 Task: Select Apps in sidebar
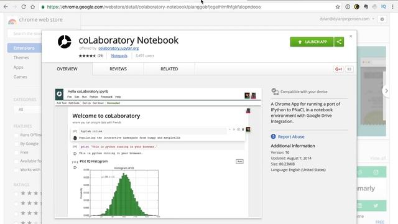click(18, 67)
